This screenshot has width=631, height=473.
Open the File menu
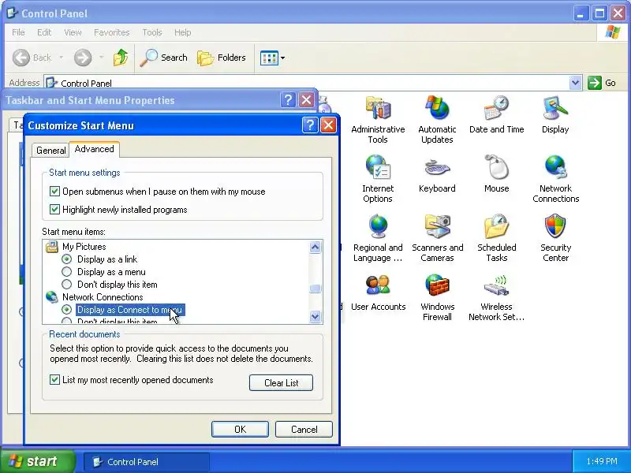click(18, 32)
